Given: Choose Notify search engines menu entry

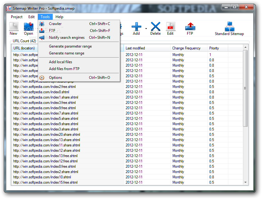Looking at the screenshot, I should pos(79,38).
